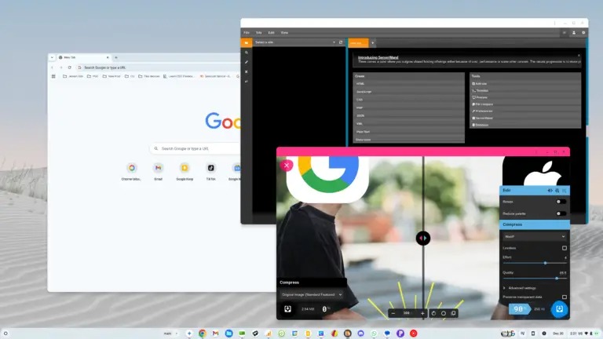This screenshot has width=603, height=339.
Task: Check the Lossless checkbox
Action: (564, 248)
